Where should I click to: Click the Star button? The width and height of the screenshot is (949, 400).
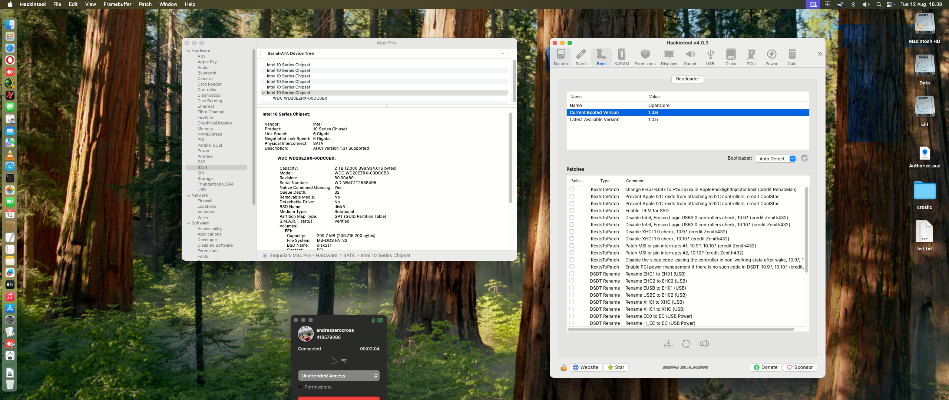616,367
